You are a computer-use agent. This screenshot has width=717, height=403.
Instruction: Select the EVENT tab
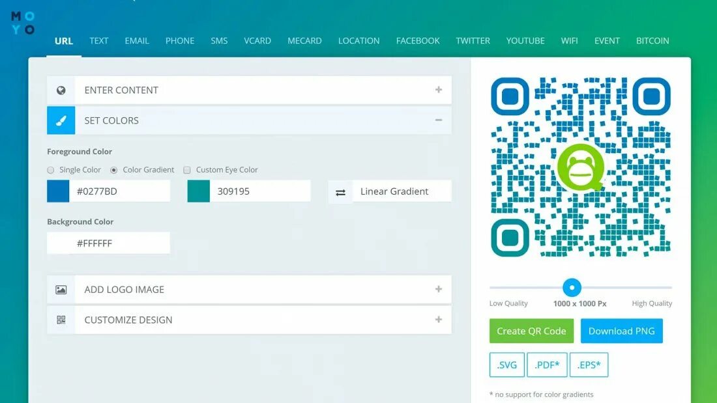click(607, 40)
